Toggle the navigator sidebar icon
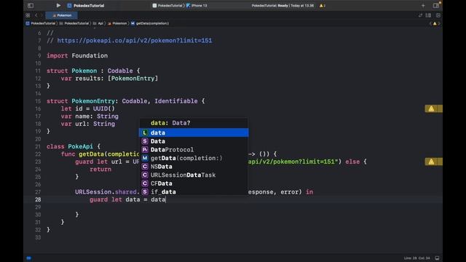Viewport: 466px width, 262px height. (31, 5)
